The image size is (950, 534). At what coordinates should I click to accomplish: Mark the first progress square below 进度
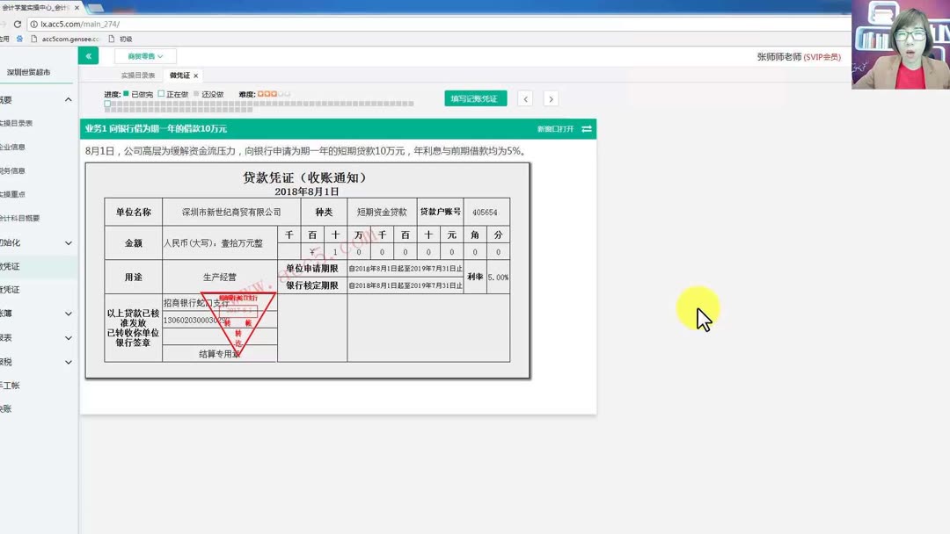(106, 102)
